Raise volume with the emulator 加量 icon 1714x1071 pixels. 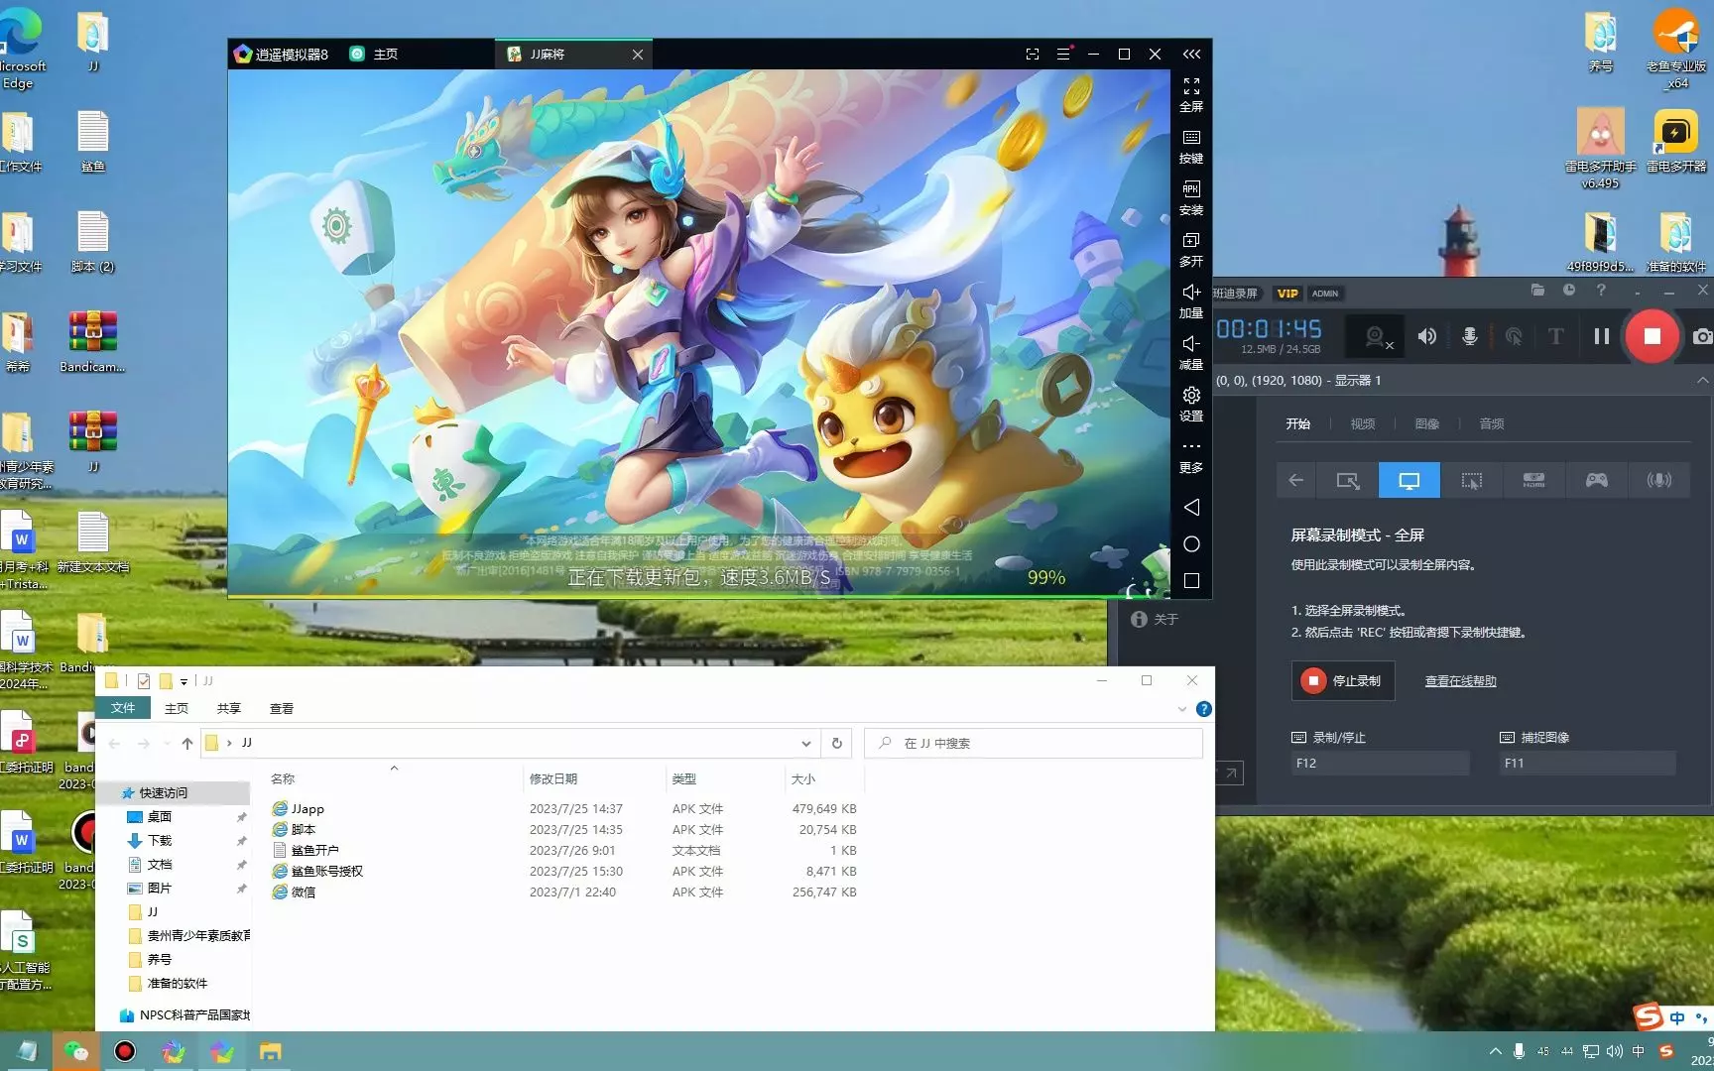coord(1191,293)
